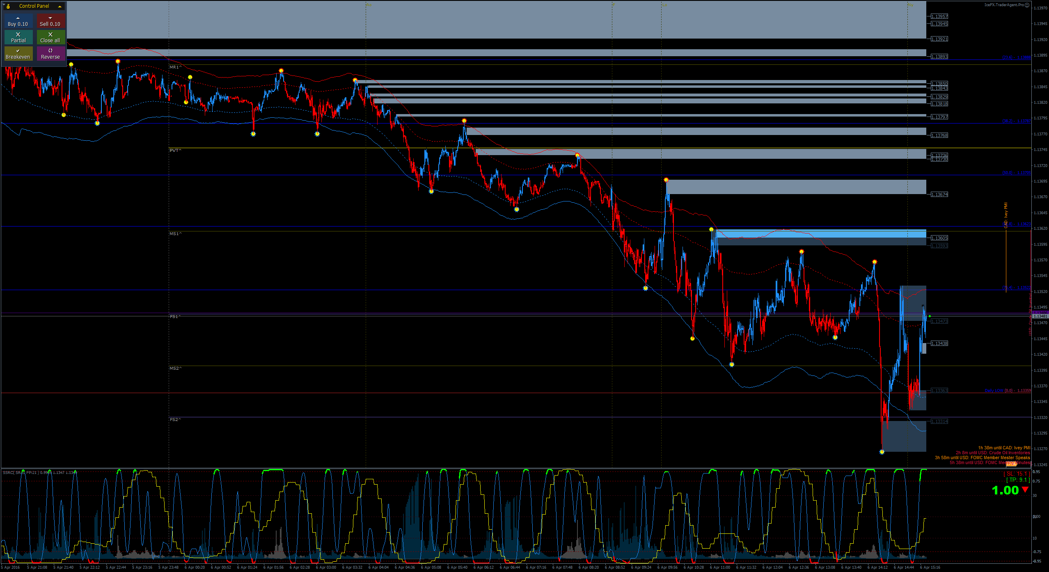
Task: Click the MS1 pivot level label
Action: point(175,233)
